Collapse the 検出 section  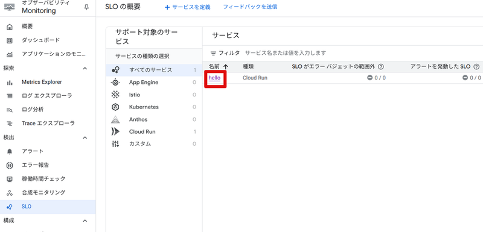(x=85, y=137)
